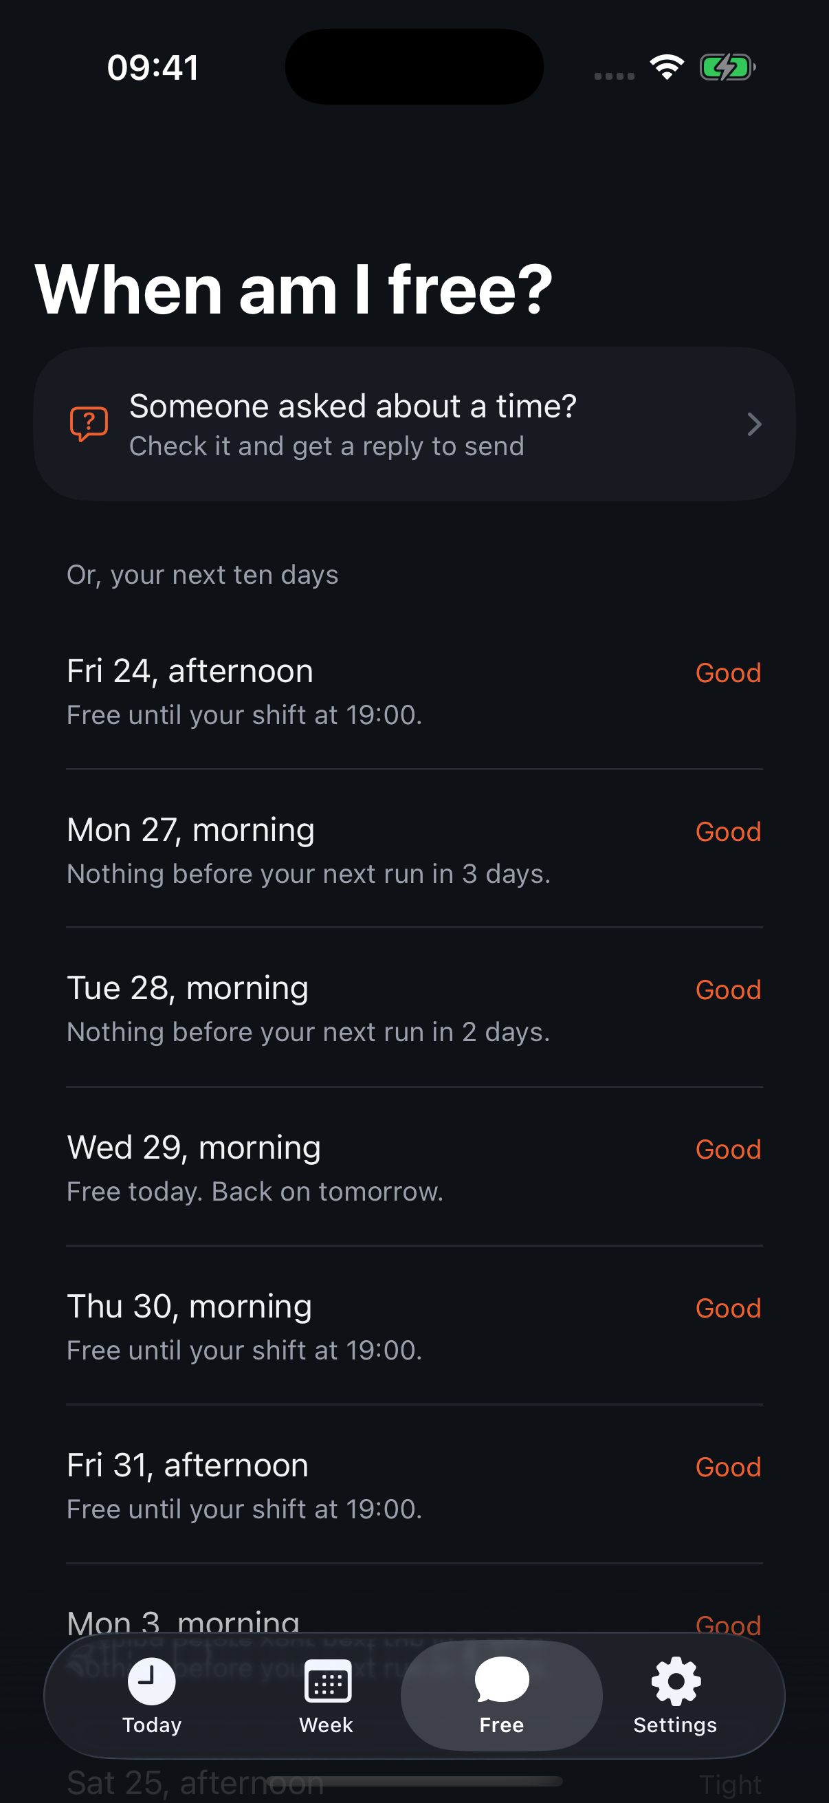829x1803 pixels.
Task: Tap the orange question speech bubble icon
Action: 89,424
